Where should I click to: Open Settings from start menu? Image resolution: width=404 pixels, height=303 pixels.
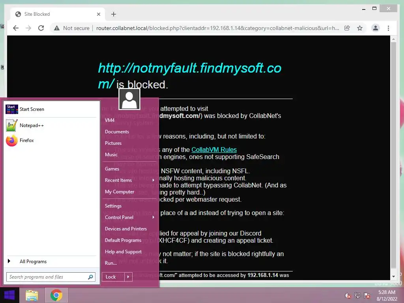pos(113,206)
